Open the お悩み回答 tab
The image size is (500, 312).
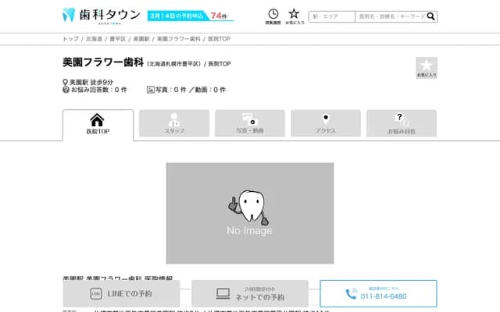tap(401, 124)
